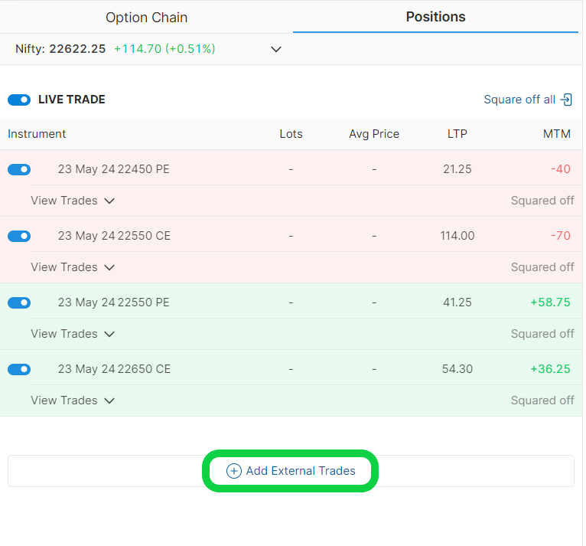This screenshot has height=546, width=586.
Task: Open the Positions tab
Action: (435, 17)
